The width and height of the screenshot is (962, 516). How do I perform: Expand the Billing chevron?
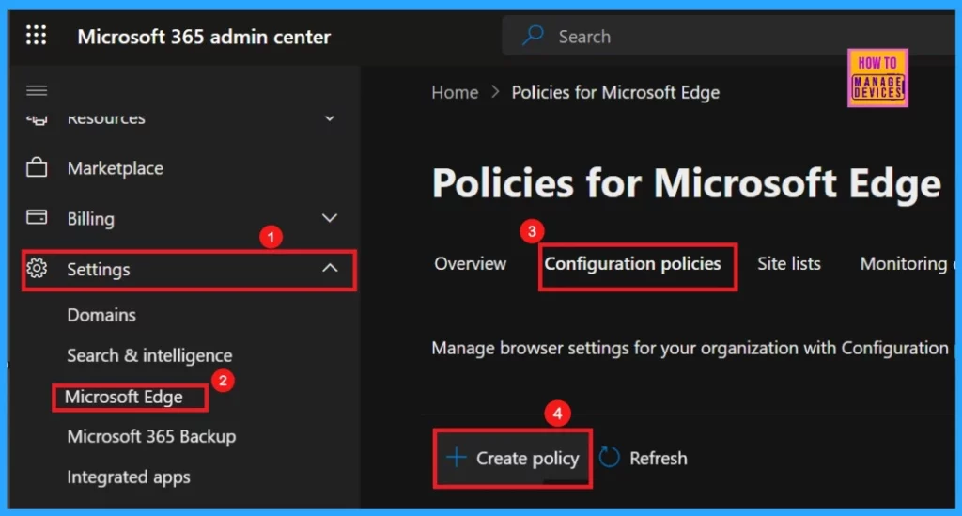pyautogui.click(x=330, y=218)
